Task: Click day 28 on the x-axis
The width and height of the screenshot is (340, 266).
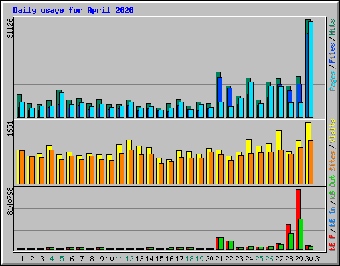Action: [289, 259]
